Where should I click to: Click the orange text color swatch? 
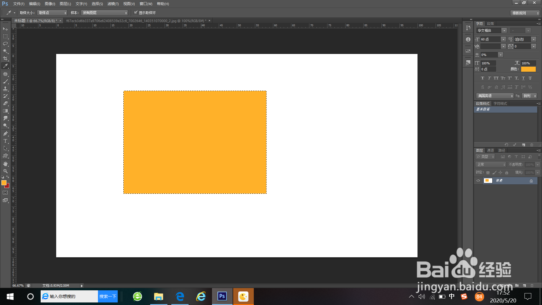(x=528, y=69)
